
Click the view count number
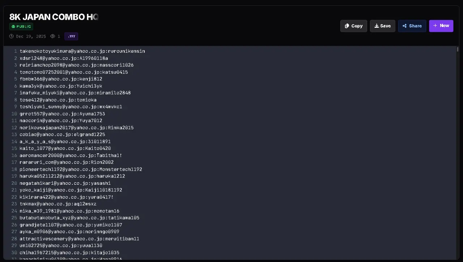[x=59, y=36]
